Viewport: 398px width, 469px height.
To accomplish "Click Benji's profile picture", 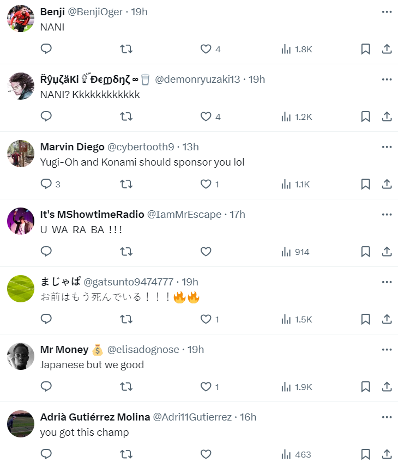I will pyautogui.click(x=21, y=19).
